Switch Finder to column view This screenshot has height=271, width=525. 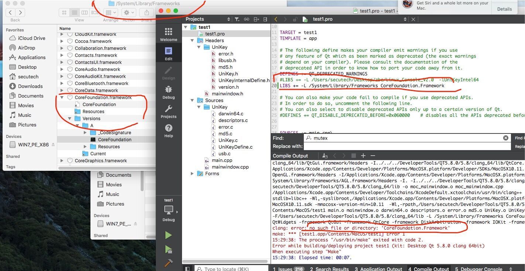point(85,13)
